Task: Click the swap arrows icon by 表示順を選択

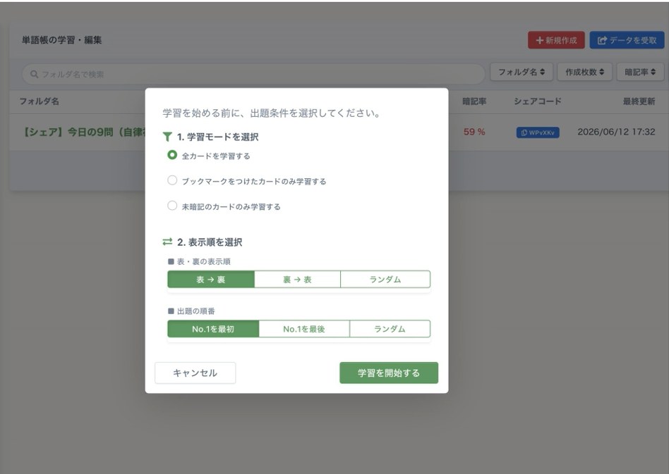Action: [167, 242]
